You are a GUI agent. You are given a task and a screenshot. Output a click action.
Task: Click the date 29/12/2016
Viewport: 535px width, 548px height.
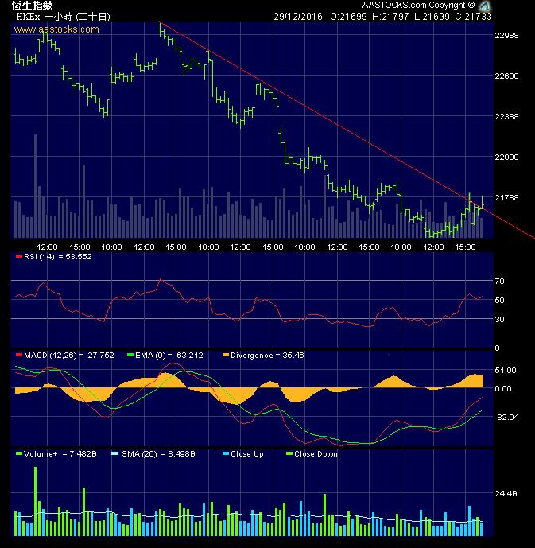(298, 17)
